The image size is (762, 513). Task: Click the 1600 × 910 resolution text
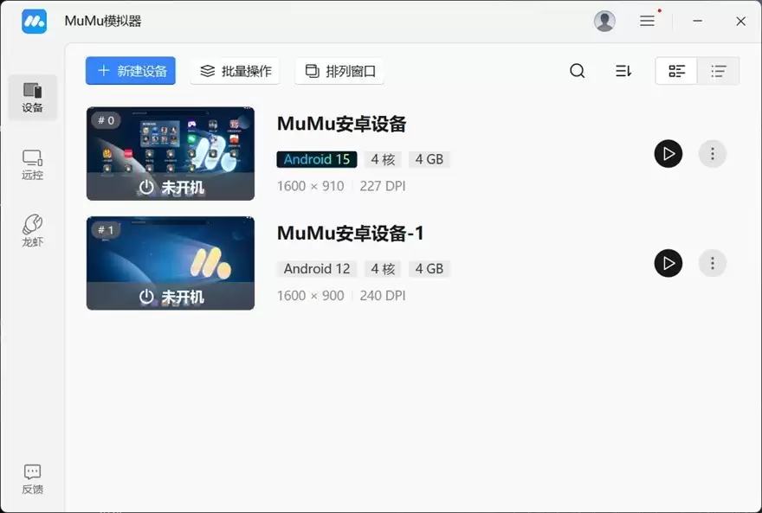click(x=310, y=186)
